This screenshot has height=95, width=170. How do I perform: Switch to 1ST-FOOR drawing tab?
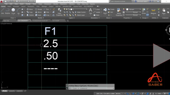point(56,21)
